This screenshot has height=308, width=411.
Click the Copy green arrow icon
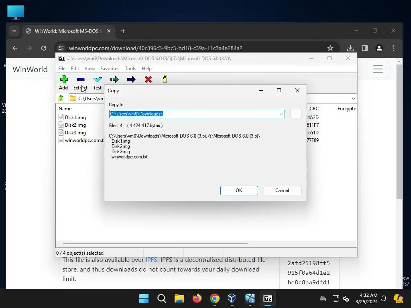point(114,79)
